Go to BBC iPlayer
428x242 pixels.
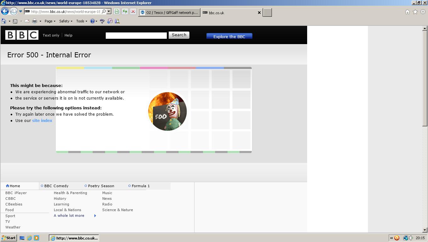pyautogui.click(x=16, y=193)
